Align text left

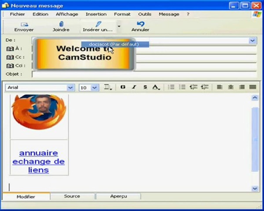point(219,87)
